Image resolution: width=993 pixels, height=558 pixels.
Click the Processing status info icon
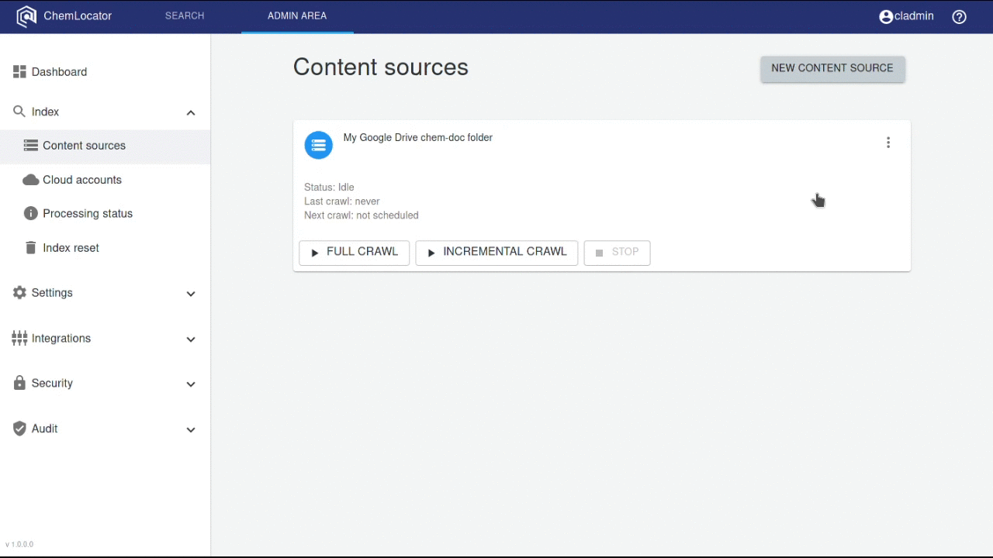tap(31, 214)
